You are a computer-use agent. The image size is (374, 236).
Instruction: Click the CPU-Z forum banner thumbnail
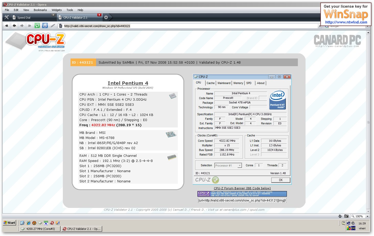[x=242, y=194]
